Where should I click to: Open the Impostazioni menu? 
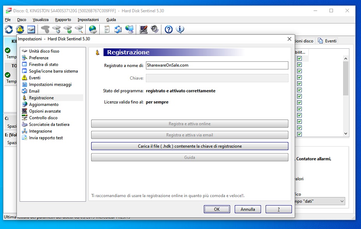[88, 20]
